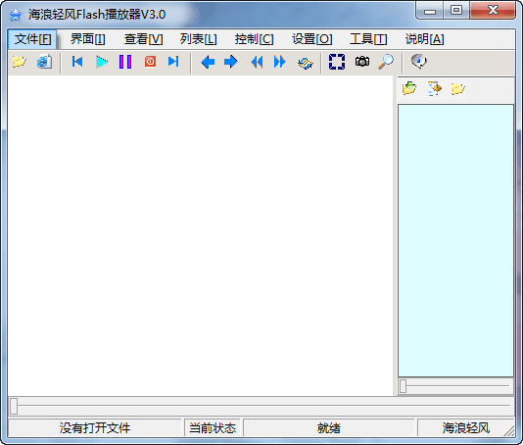Viewport: 523px width, 445px height.
Task: Click the 没有打开文件 status text
Action: click(95, 428)
